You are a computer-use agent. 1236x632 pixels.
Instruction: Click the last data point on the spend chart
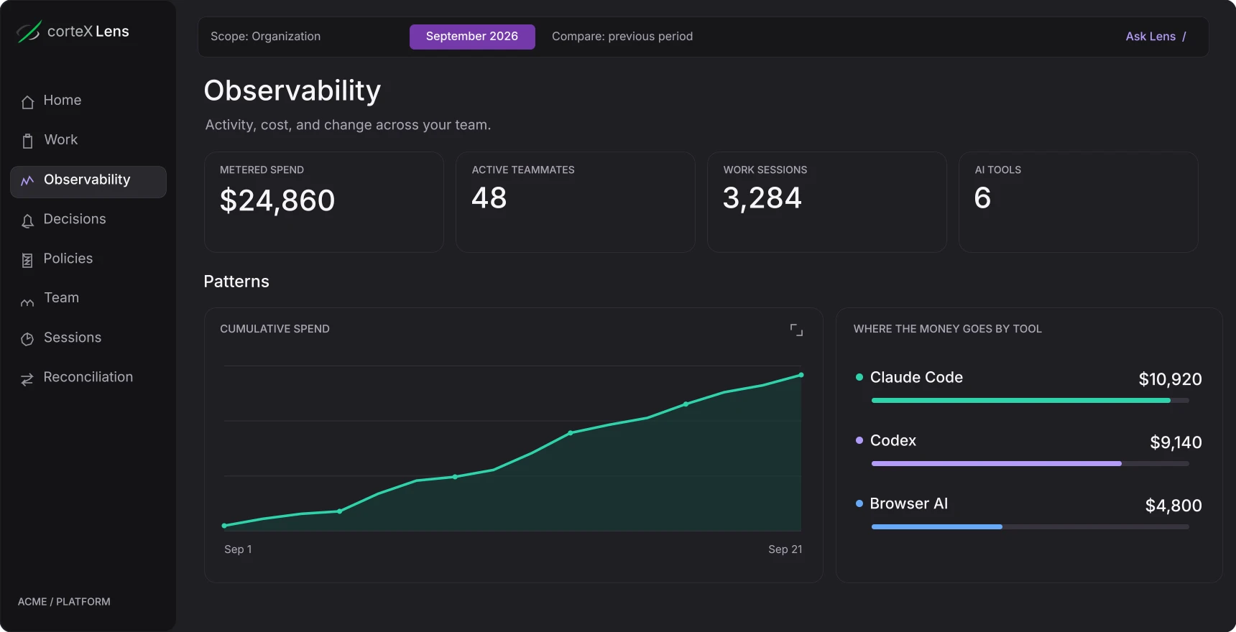801,375
